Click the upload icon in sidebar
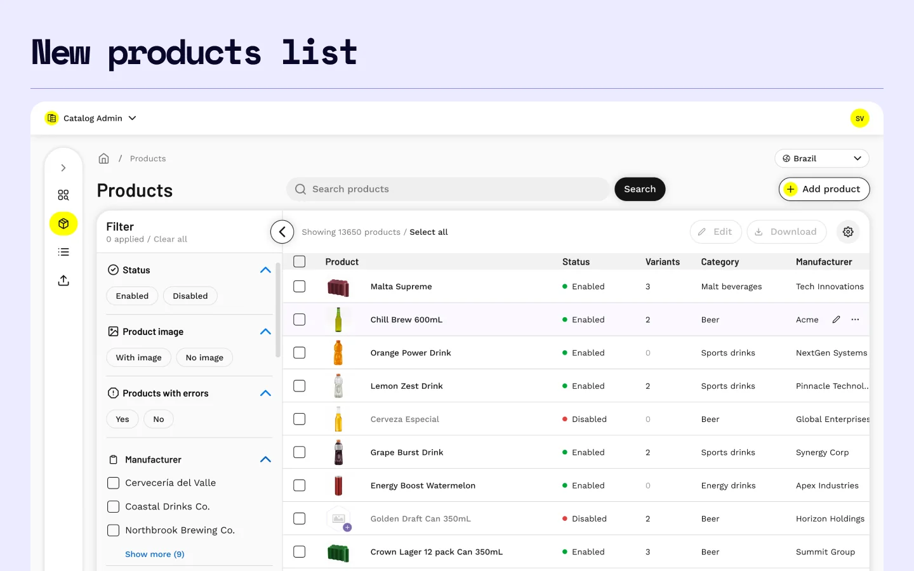 pyautogui.click(x=63, y=280)
